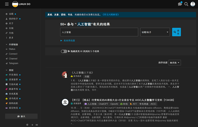198x127 pixels.
Task: Open author avatar of 《人工智能之不能》 post
Action: point(65,75)
